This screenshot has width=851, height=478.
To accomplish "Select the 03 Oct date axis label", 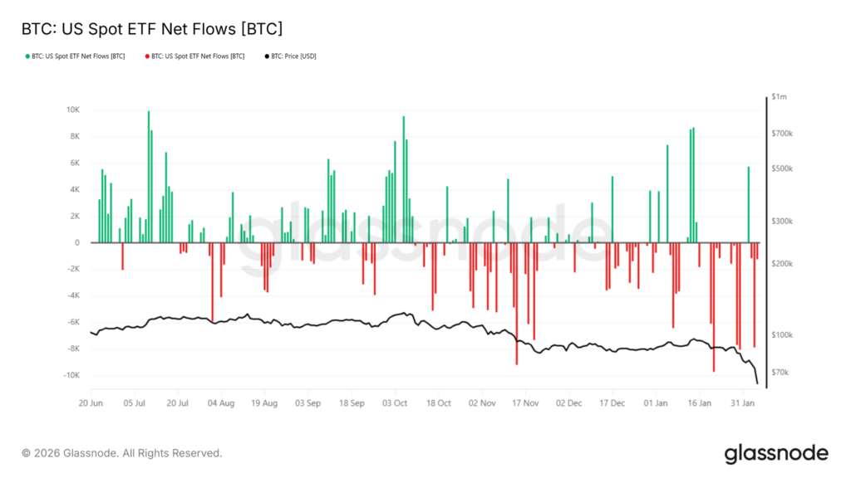I will click(395, 403).
